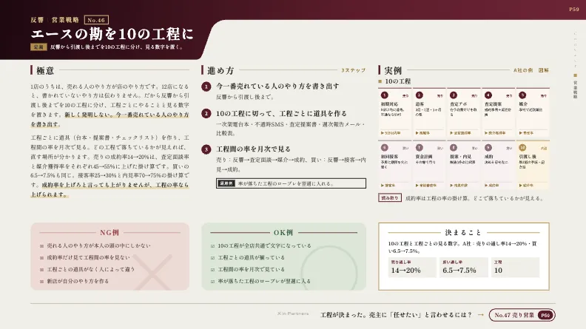586x329 pixels.
Task: Click the 図解 label
Action: click(x=544, y=70)
